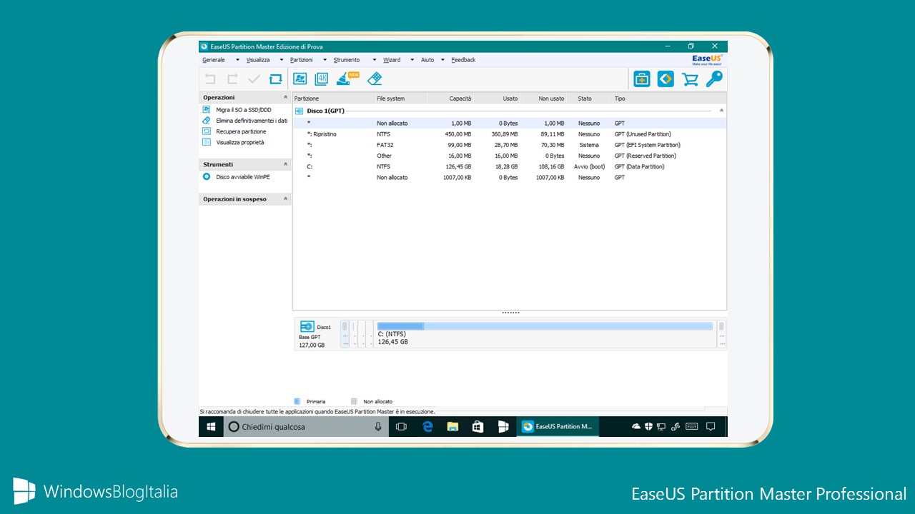Click Disco1 Base GPT disk label
The height and width of the screenshot is (514, 915).
coord(317,334)
